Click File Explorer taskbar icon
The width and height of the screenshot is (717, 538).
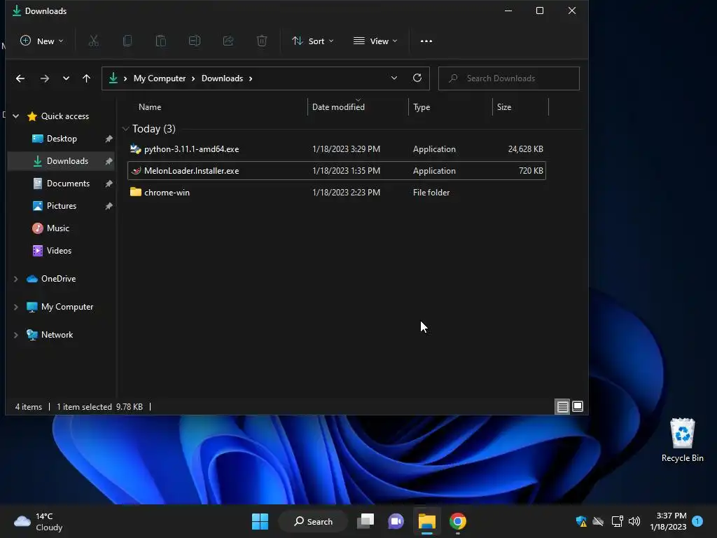[x=427, y=521]
